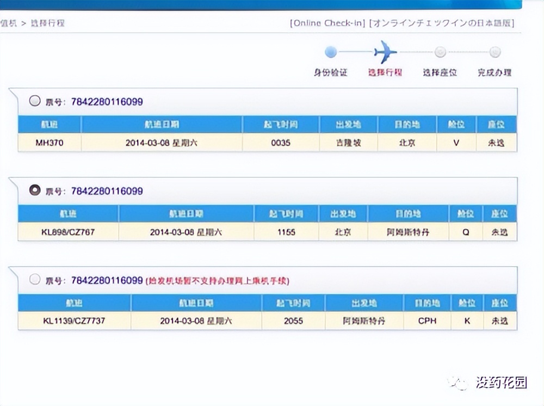Click the folded corner tab of the third ticket panel

(14, 272)
